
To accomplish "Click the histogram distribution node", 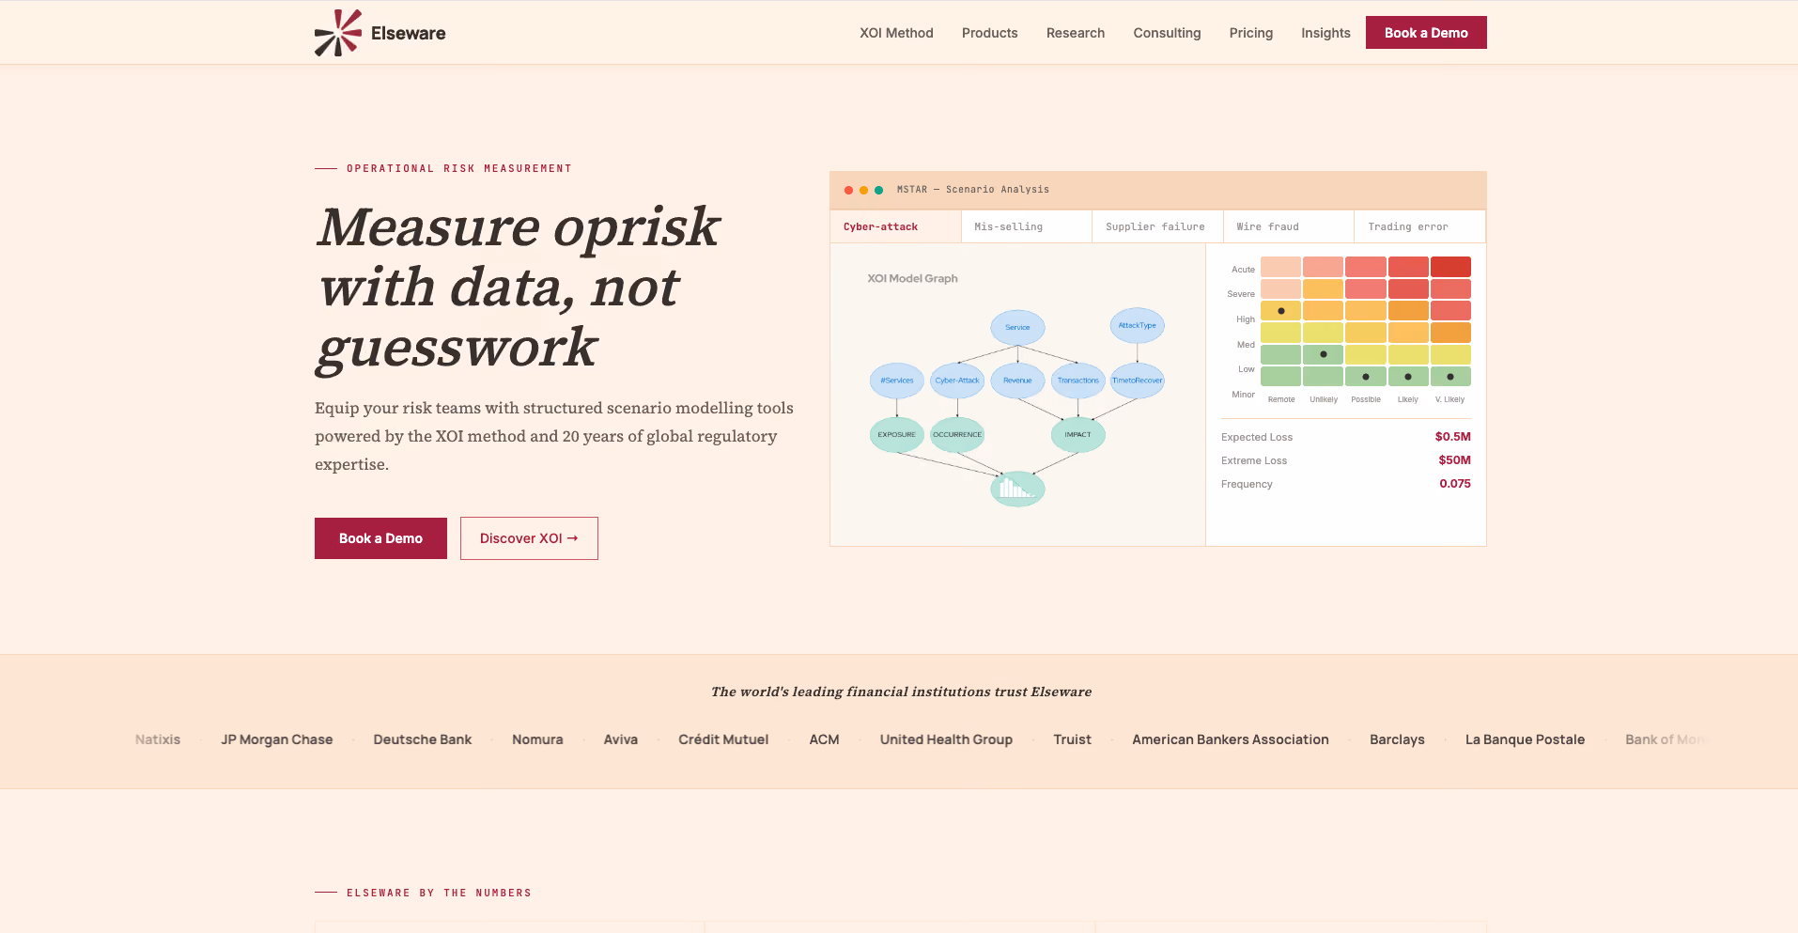I will pyautogui.click(x=1017, y=489).
